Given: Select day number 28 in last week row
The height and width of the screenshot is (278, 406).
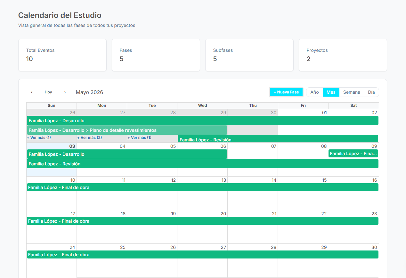Looking at the screenshot, I should (x=274, y=247).
